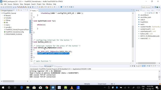Click the blue information toolbar icon
Screen dimensions: 161x90
click(61, 7)
